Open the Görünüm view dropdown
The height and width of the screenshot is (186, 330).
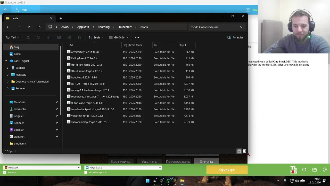[118, 37]
